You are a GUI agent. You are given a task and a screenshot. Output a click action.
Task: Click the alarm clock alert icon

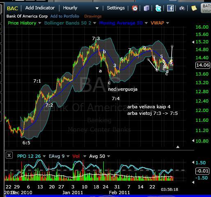pos(135,8)
